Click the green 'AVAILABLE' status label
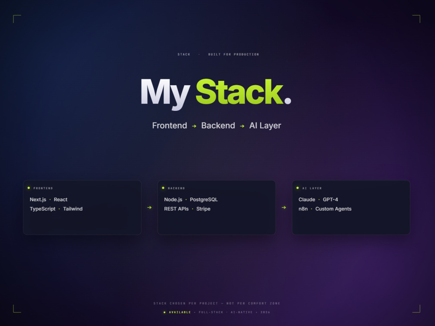This screenshot has width=435, height=326. pos(180,312)
